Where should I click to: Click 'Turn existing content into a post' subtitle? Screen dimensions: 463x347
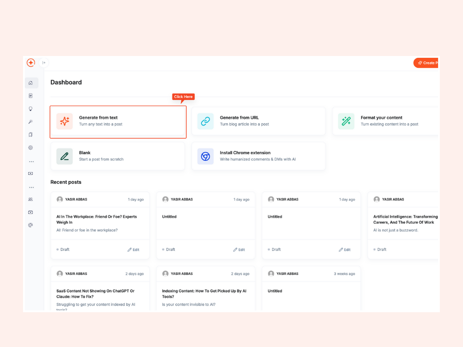click(389, 124)
